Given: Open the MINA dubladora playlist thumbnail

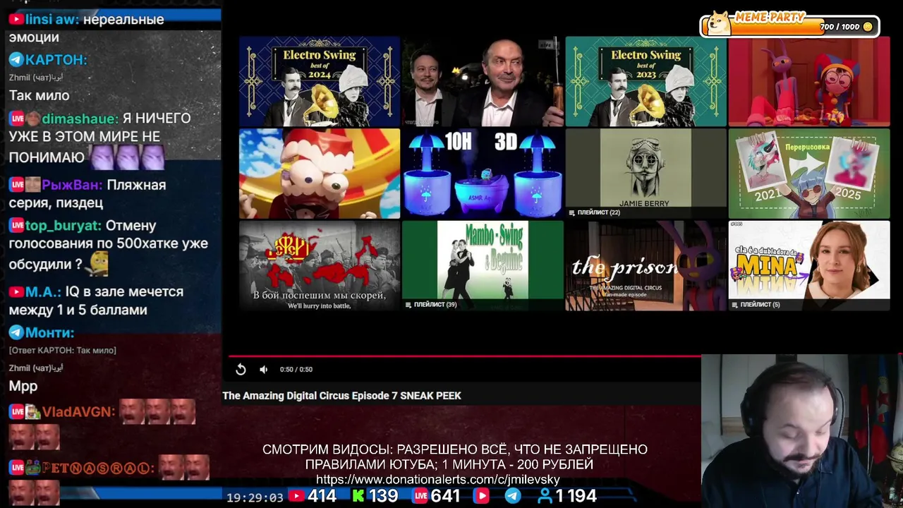Looking at the screenshot, I should [x=809, y=266].
